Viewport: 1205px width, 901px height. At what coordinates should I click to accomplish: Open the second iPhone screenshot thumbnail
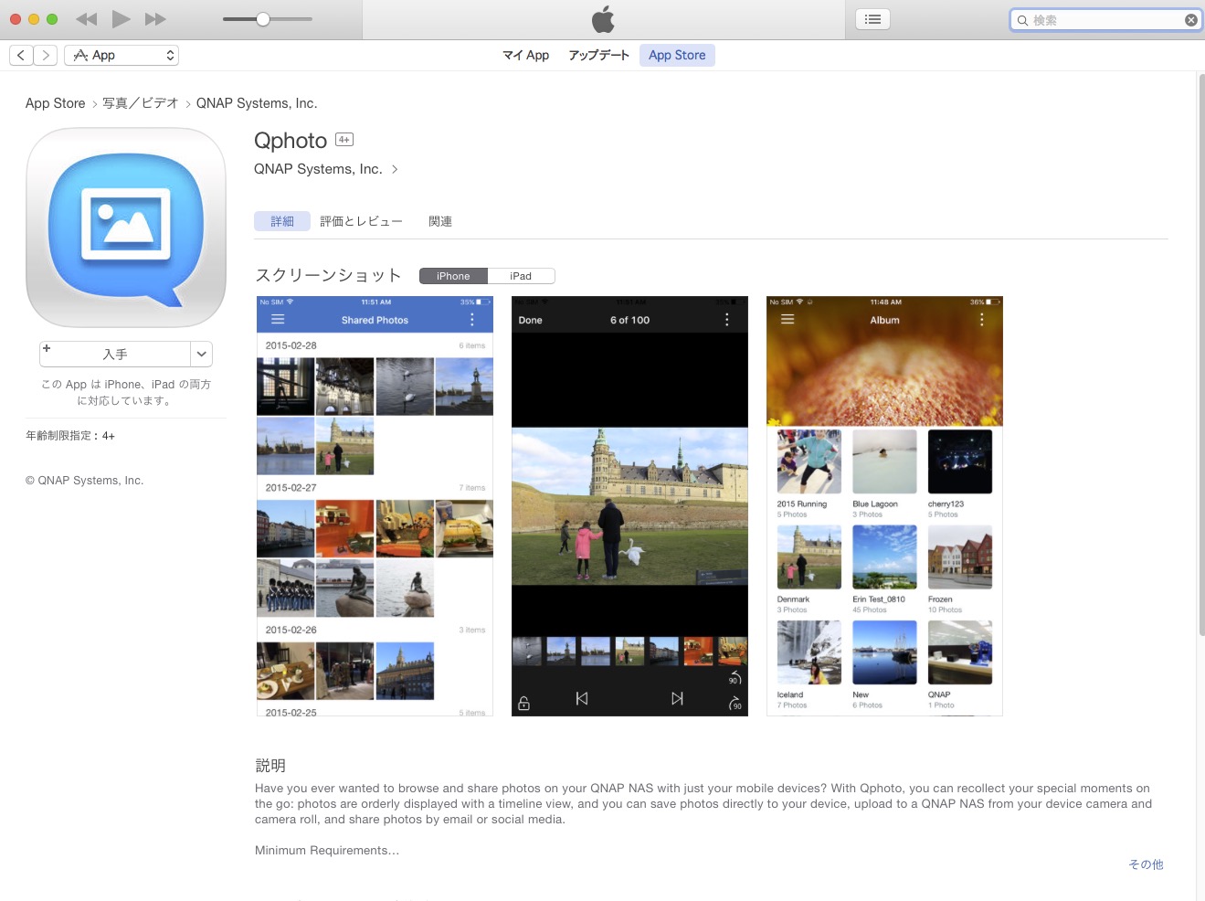click(629, 504)
